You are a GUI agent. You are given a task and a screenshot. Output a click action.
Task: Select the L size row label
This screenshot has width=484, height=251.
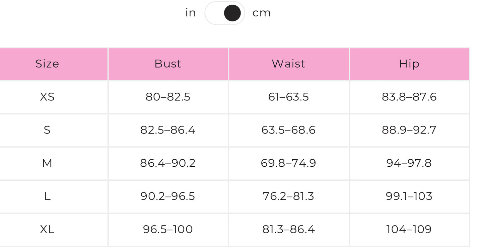click(47, 196)
